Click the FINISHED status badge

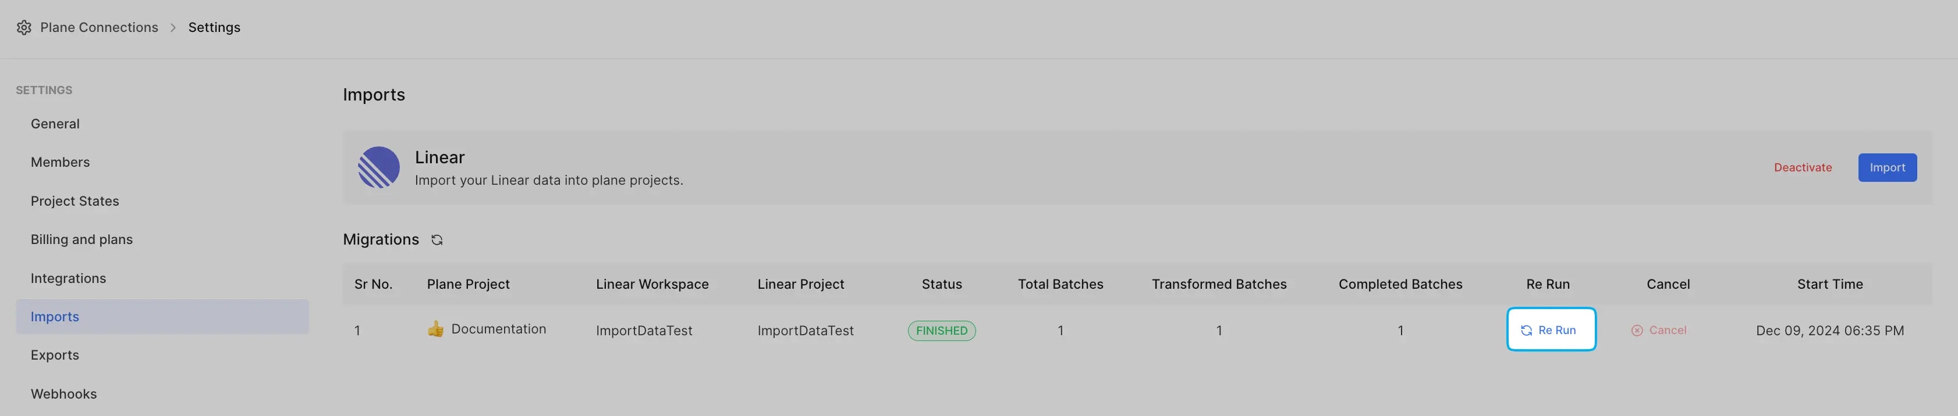[941, 331]
